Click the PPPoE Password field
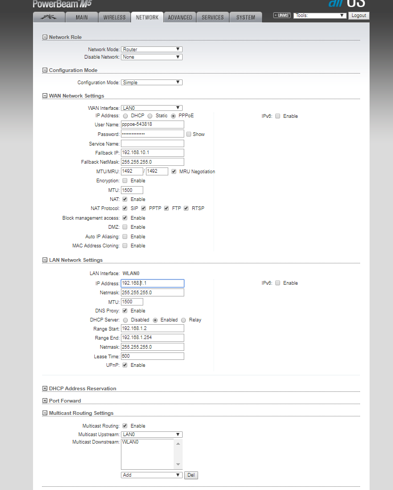Screen dimensions: 393x490 click(x=153, y=134)
